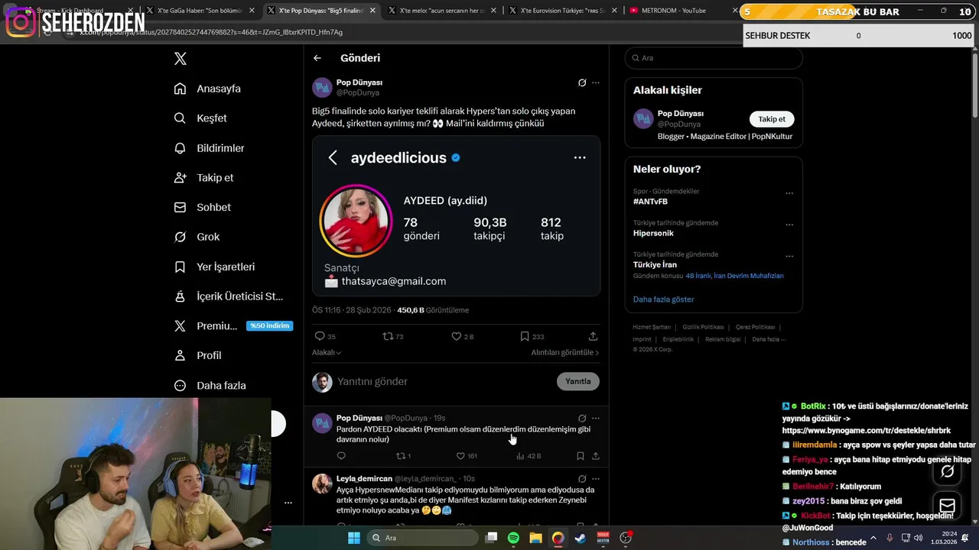Share the main post
The width and height of the screenshot is (979, 550).
pyautogui.click(x=593, y=336)
